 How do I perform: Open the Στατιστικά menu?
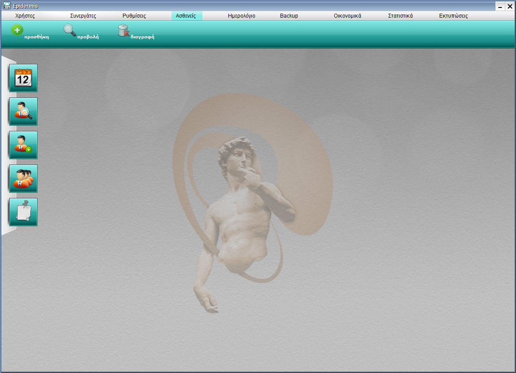(400, 16)
